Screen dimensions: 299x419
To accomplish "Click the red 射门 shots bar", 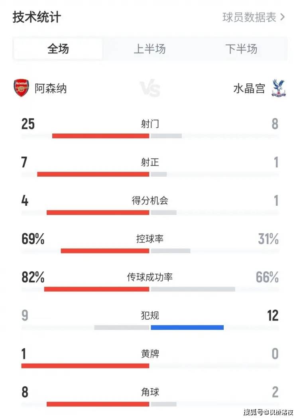I will click(x=100, y=136).
